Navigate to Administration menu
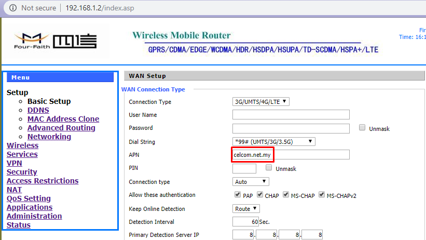 (x=34, y=216)
